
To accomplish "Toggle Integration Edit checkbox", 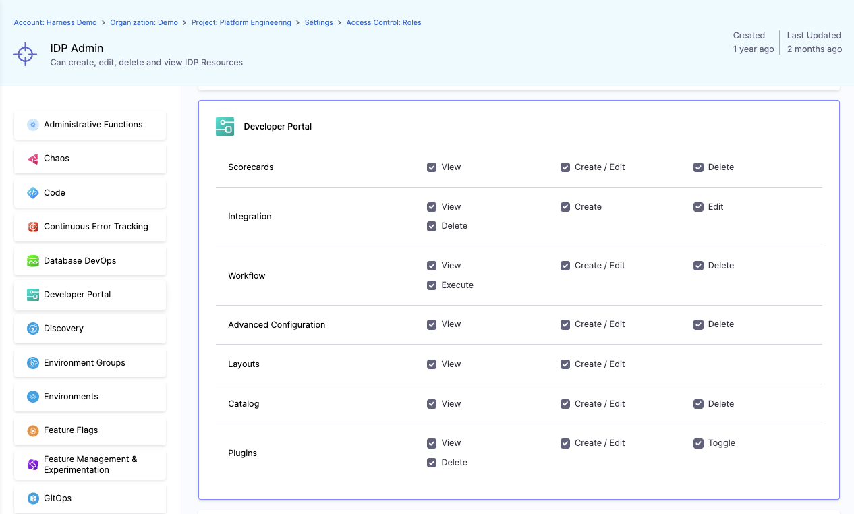I will tap(698, 207).
